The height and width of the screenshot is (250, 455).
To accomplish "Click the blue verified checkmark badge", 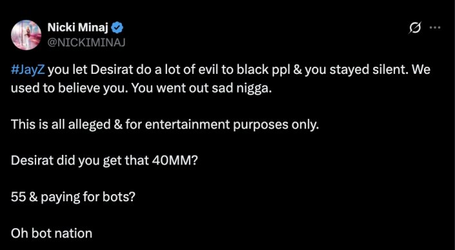I will (118, 28).
